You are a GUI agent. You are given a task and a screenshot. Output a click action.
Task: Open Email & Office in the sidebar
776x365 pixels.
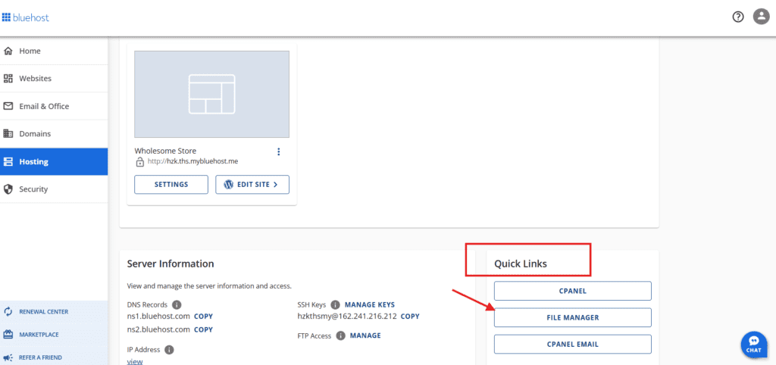click(54, 106)
